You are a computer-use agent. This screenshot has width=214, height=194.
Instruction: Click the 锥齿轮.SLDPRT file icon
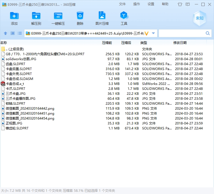tap(3, 128)
